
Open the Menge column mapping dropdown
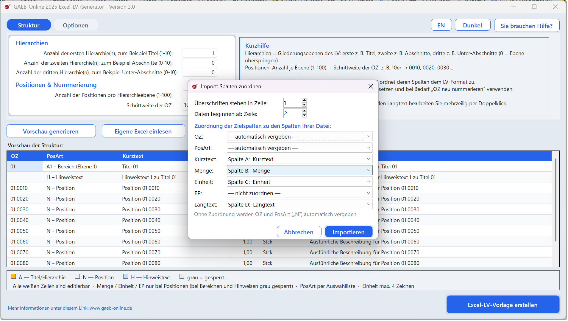300,170
